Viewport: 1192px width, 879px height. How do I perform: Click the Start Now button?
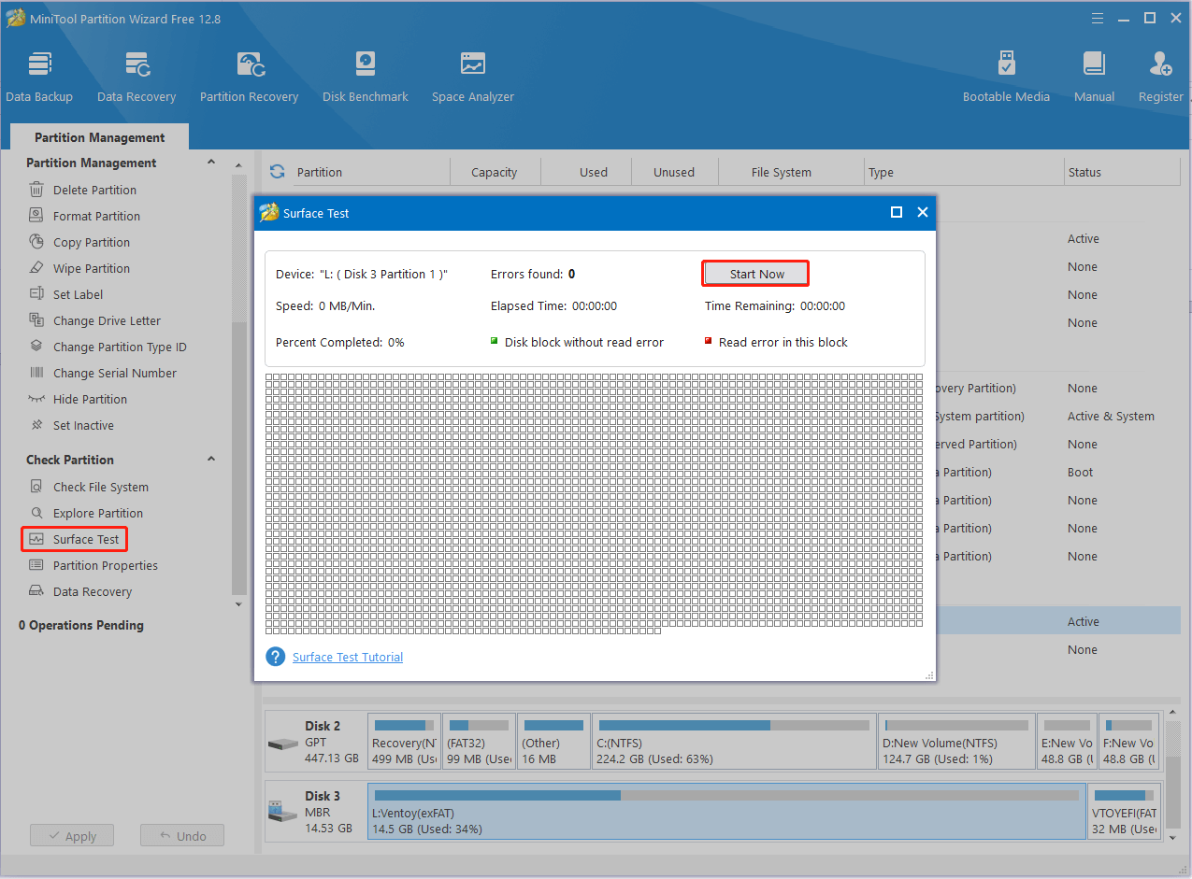[754, 273]
